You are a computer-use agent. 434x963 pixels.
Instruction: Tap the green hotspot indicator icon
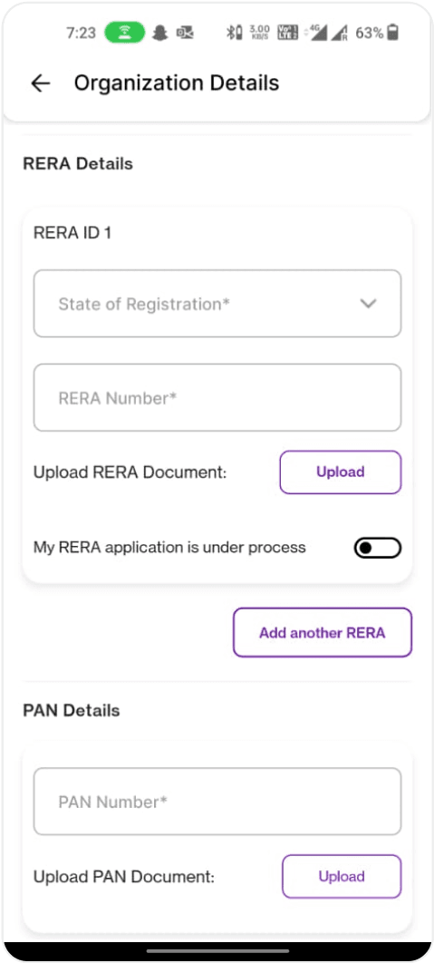pos(125,33)
